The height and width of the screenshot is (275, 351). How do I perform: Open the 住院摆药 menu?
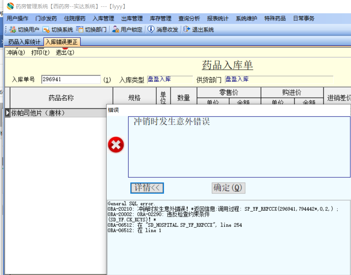pyautogui.click(x=75, y=18)
